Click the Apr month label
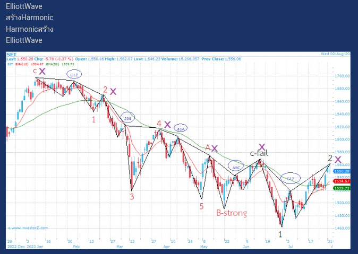Viewport: 358px width, 254px height. 167,247
